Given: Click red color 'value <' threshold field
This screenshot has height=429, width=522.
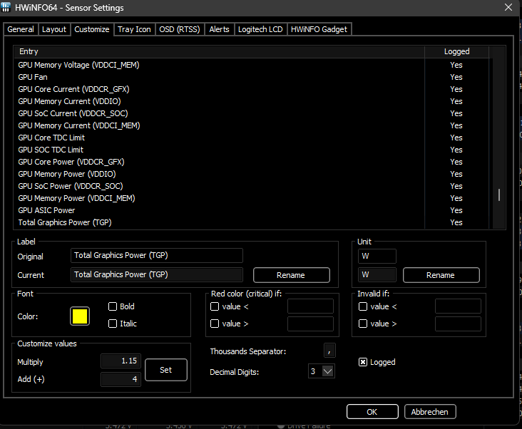Looking at the screenshot, I should click(310, 306).
